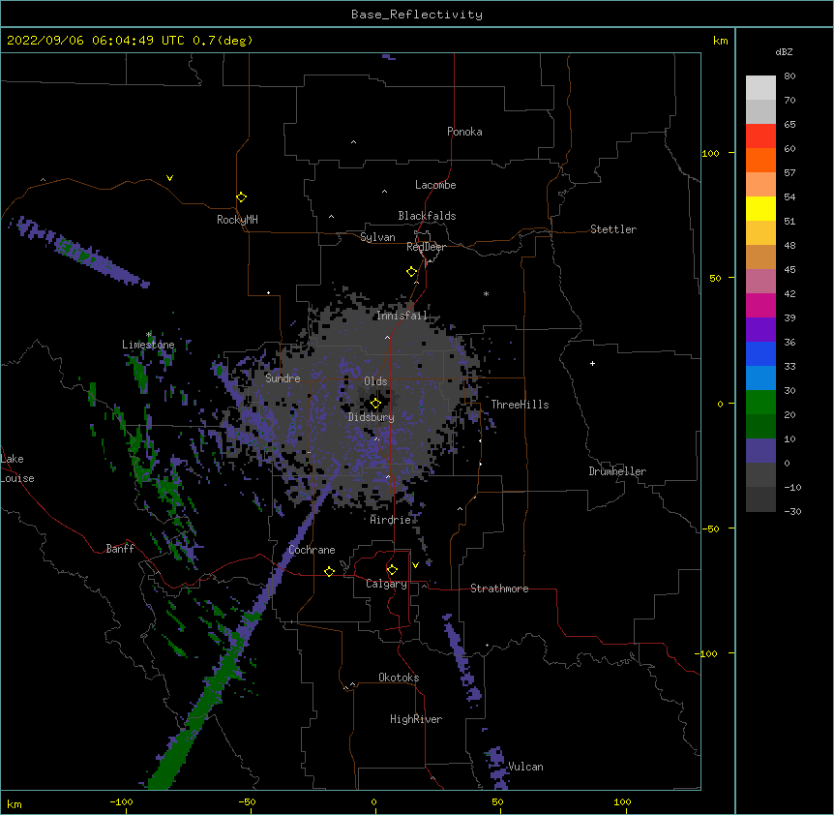Viewport: 834px width, 815px height.
Task: Click the Drumheller city label
Action: click(x=617, y=471)
